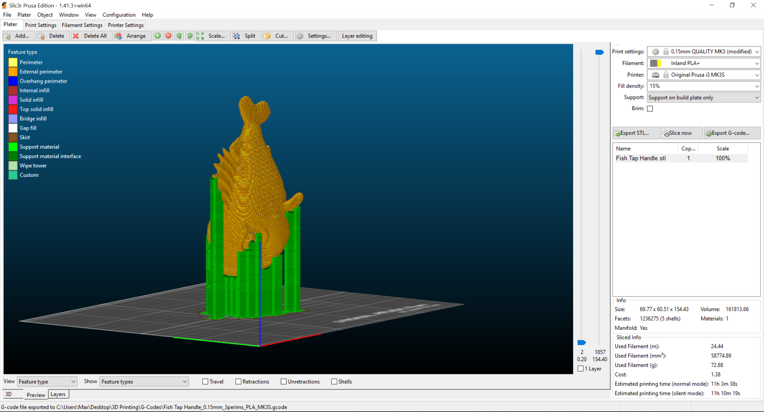This screenshot has height=412, width=764.
Task: Select the Plater tab
Action: pos(10,24)
